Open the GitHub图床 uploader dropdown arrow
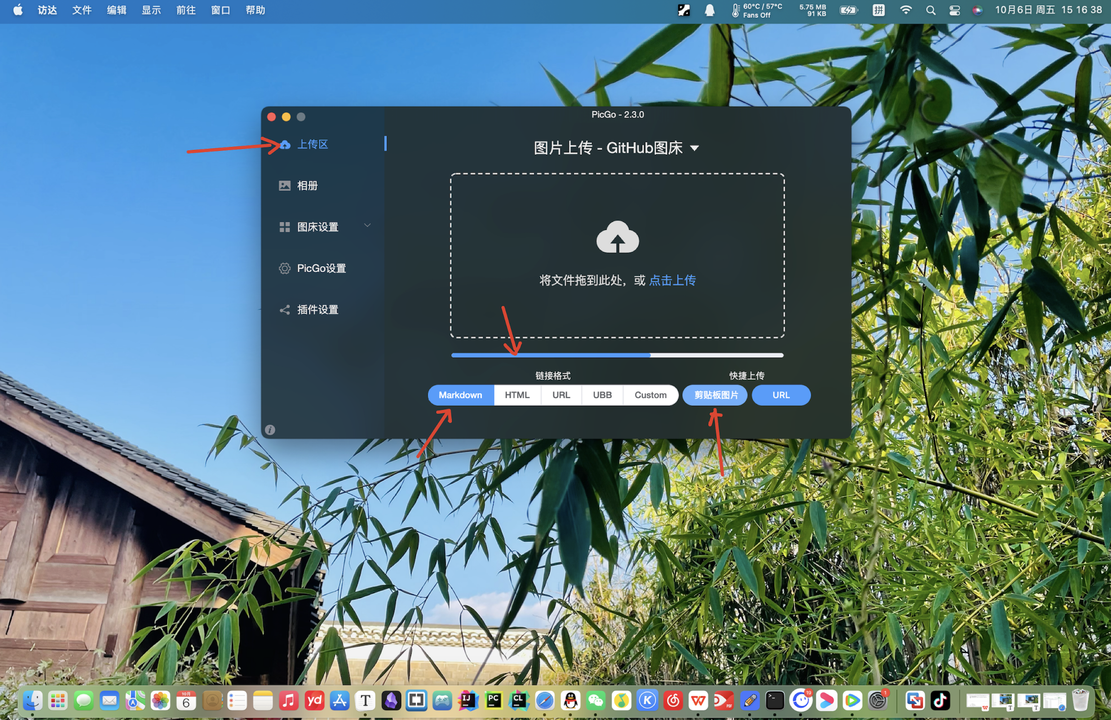The image size is (1111, 720). (694, 148)
